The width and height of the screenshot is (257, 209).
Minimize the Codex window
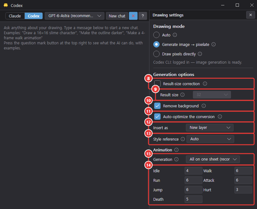tap(223, 5)
